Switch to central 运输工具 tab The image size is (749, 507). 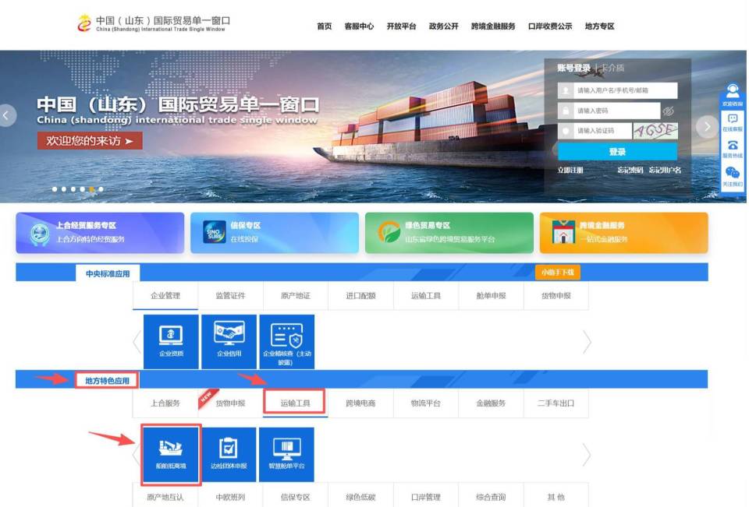(x=426, y=296)
